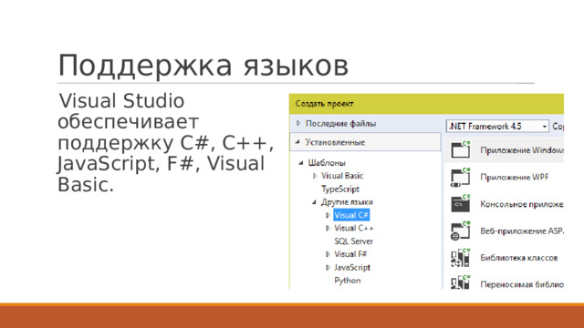The image size is (584, 328).
Task: Click the portable library template icon
Action: point(461,282)
